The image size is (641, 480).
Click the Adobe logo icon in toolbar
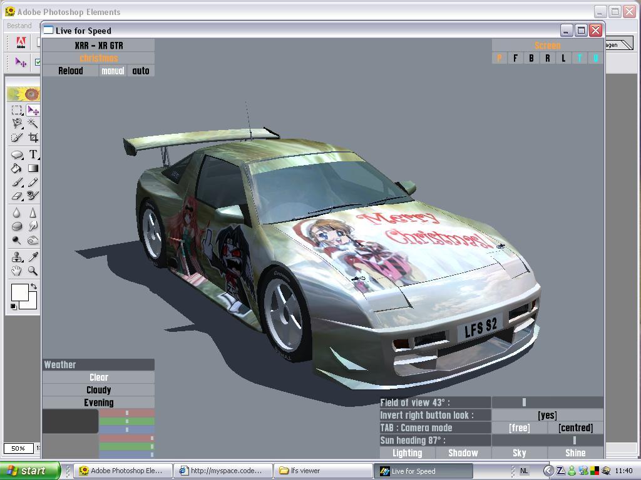(21, 42)
